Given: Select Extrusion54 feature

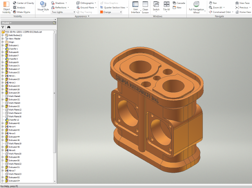Looking at the screenshot, I should [x=12, y=181].
